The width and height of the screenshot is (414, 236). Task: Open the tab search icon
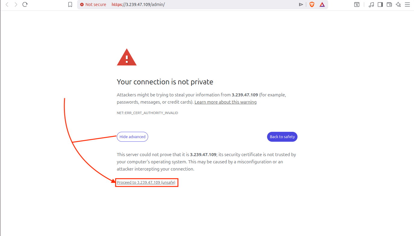pos(356,5)
